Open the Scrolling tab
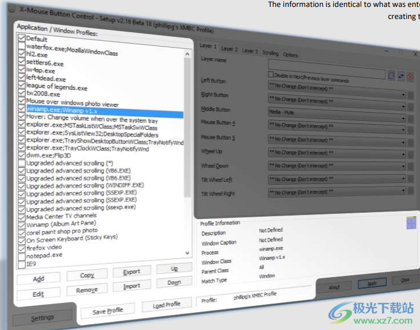Viewport: 420px width, 330px height. [270, 53]
